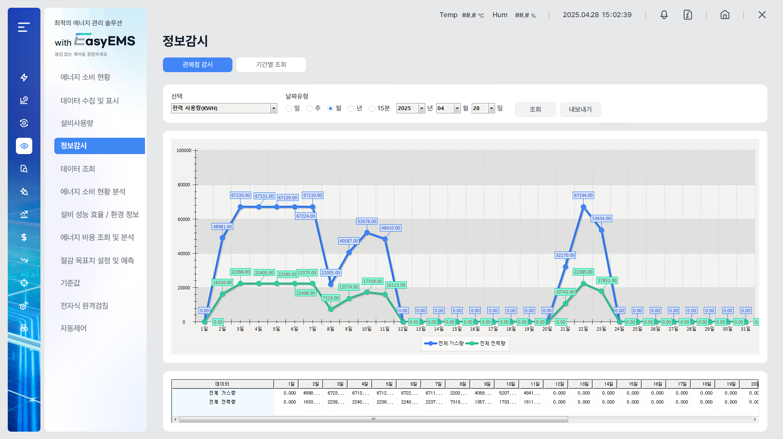Click the hamburger menu icon
The height and width of the screenshot is (439, 783).
point(24,27)
